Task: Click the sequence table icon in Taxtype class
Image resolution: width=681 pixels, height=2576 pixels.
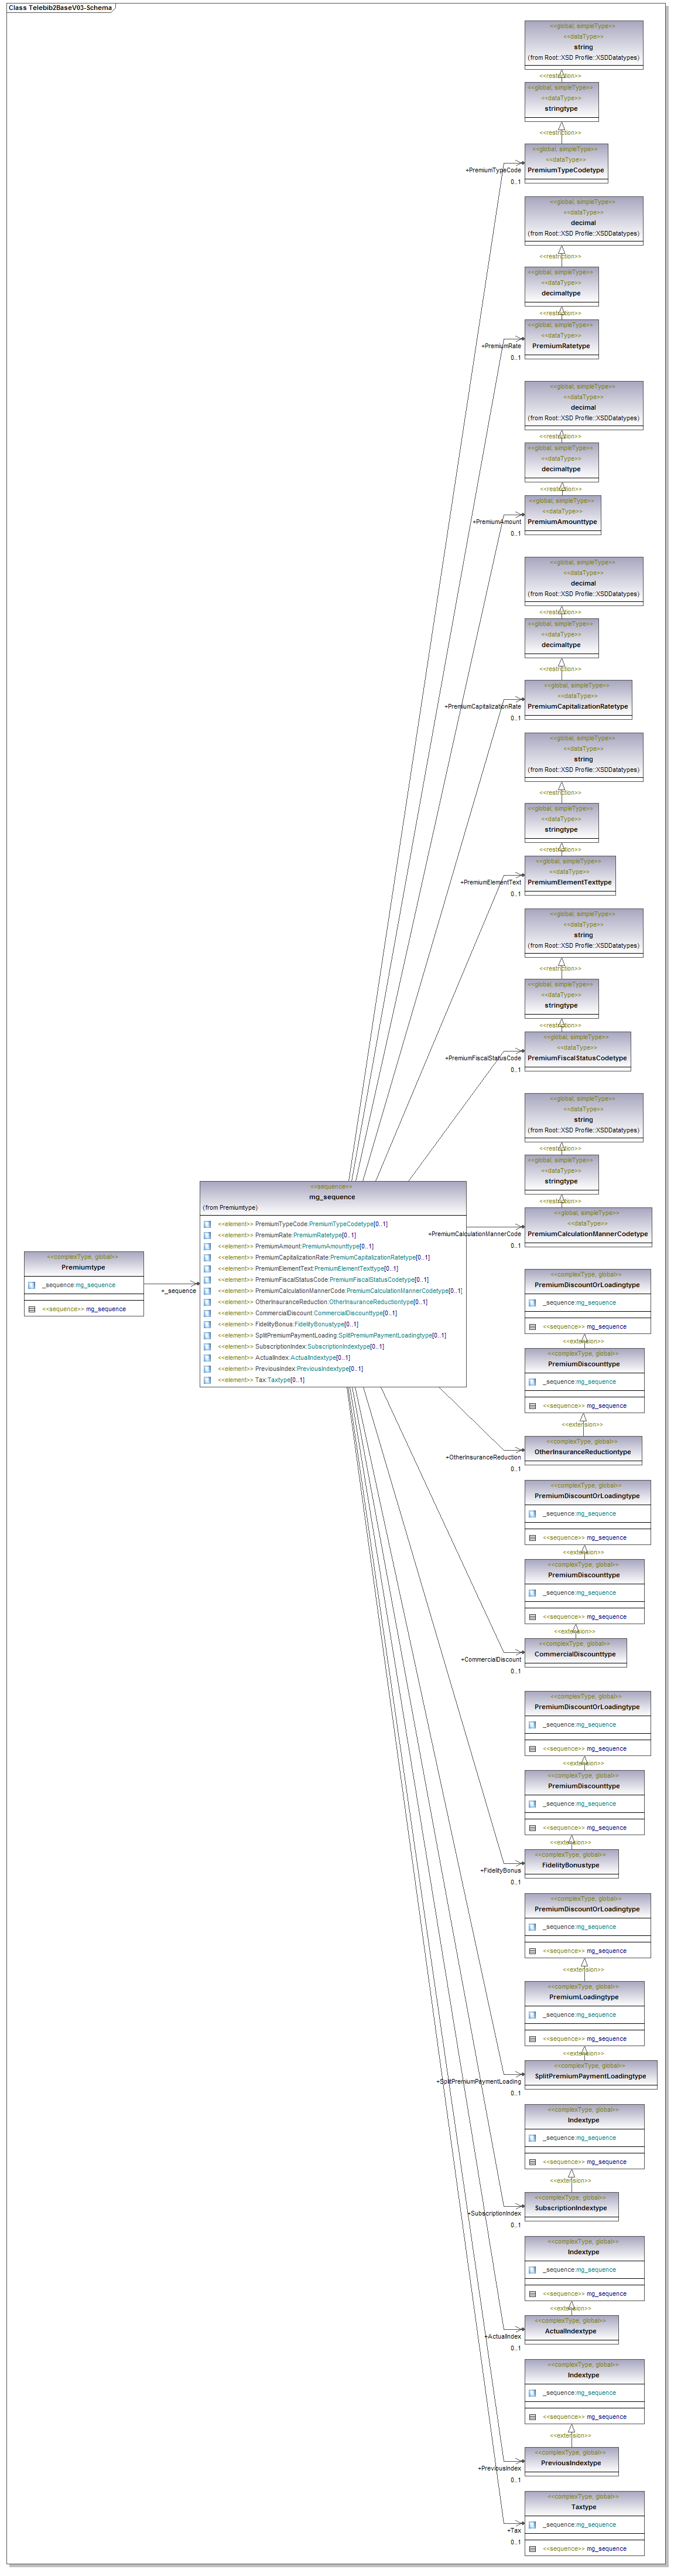Action: pos(532,2549)
